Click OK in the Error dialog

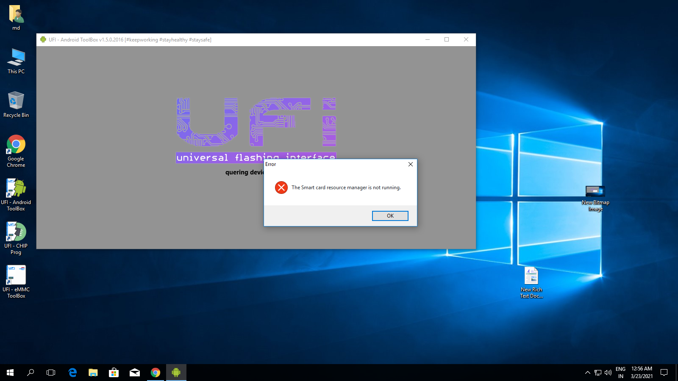coord(390,216)
